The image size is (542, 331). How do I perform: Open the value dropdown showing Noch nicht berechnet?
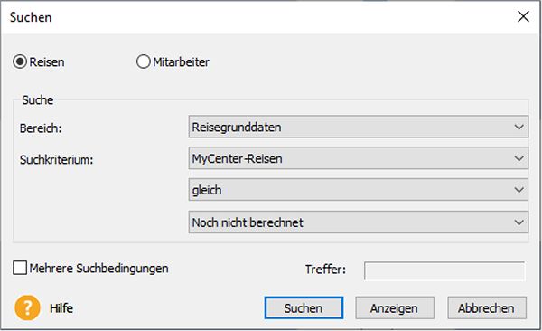tap(358, 222)
